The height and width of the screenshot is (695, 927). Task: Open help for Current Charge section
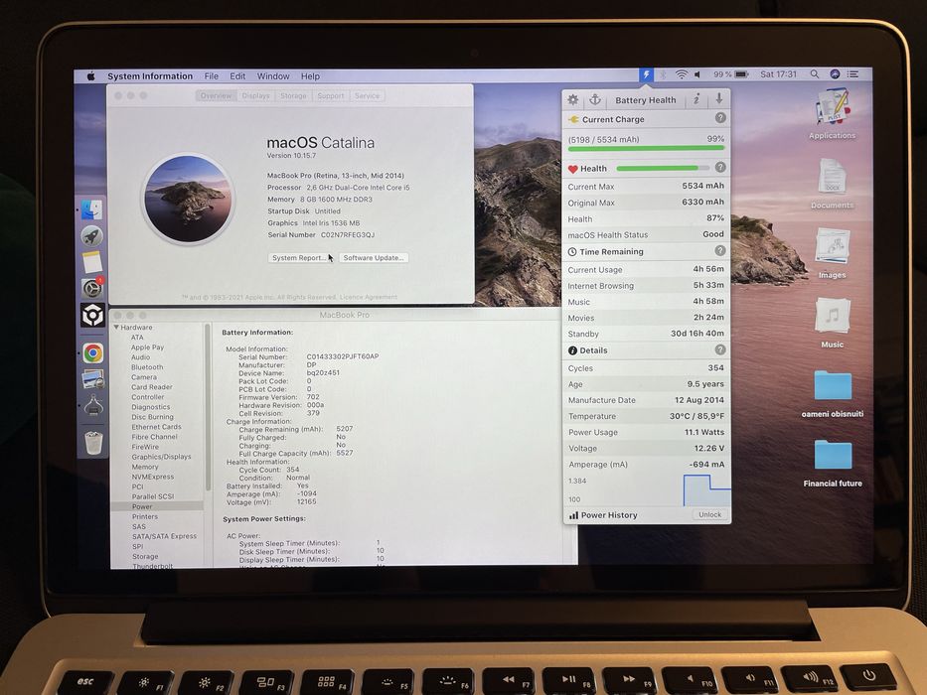[720, 117]
